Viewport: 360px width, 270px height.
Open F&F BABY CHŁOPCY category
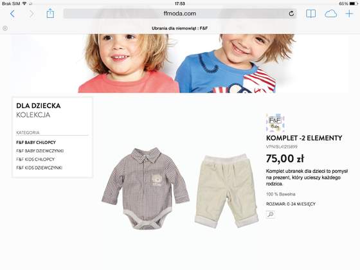click(x=36, y=142)
